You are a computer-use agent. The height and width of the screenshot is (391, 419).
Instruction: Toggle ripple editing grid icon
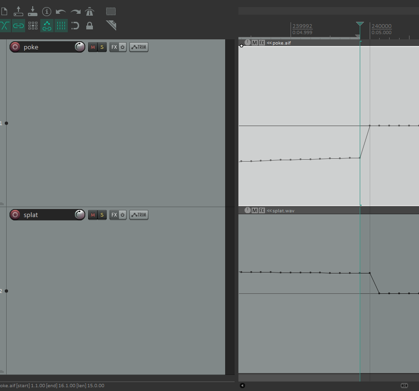[x=33, y=26]
